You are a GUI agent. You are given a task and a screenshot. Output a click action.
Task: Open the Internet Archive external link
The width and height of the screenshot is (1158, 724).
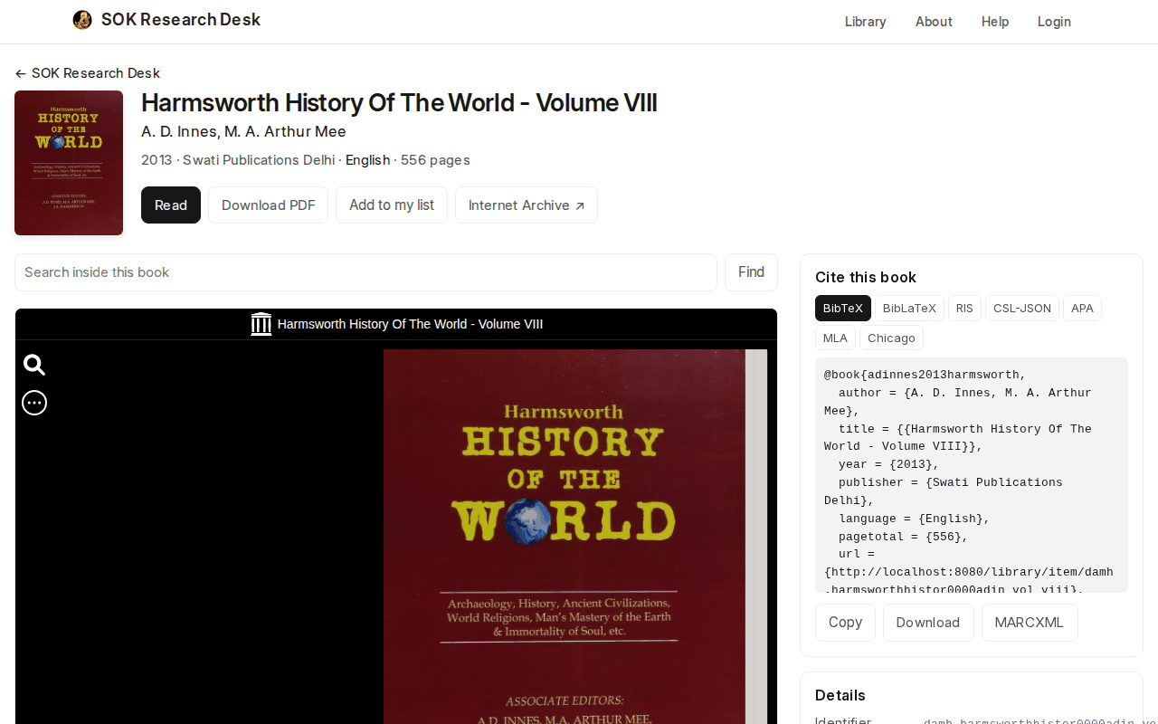[x=527, y=205]
